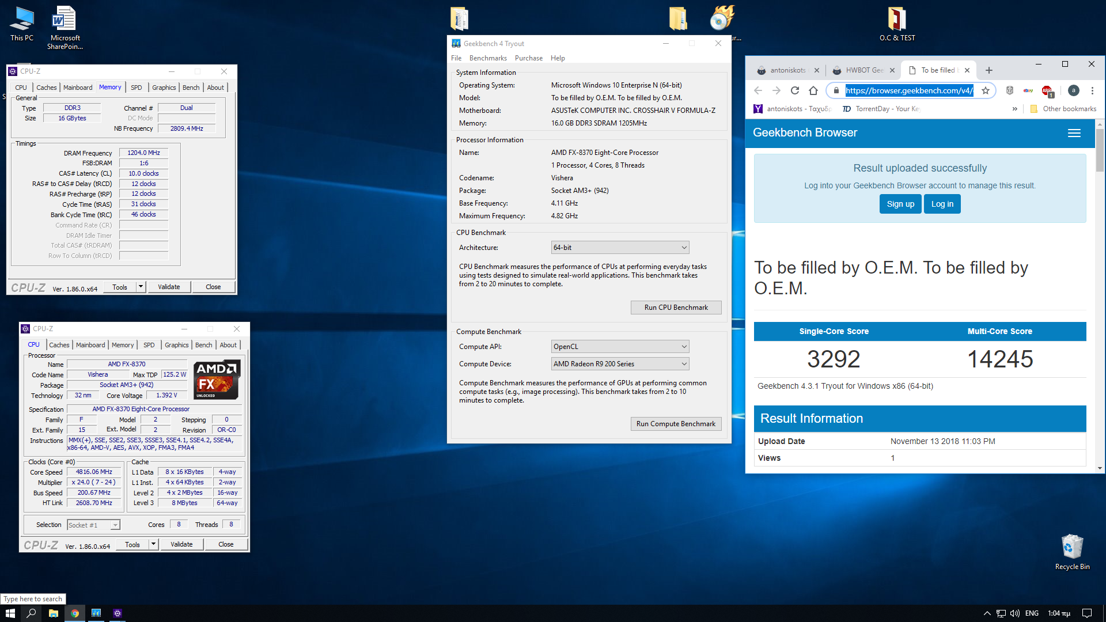Expand the Architecture 64-bit dropdown

(620, 248)
